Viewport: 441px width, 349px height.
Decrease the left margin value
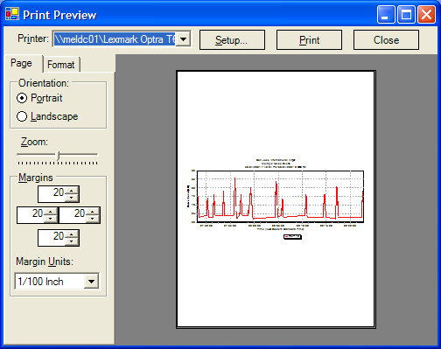[x=51, y=219]
